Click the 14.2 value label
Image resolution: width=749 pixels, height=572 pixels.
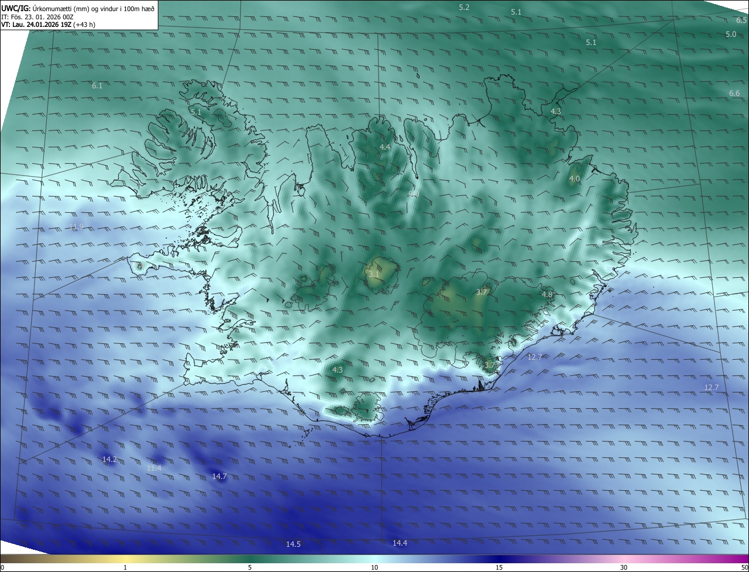110,460
